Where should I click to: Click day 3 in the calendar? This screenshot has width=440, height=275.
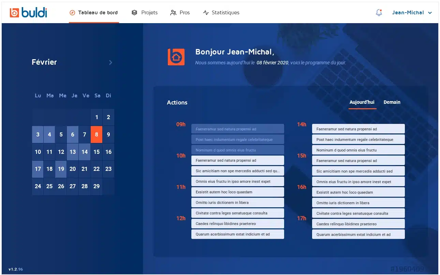pyautogui.click(x=38, y=134)
